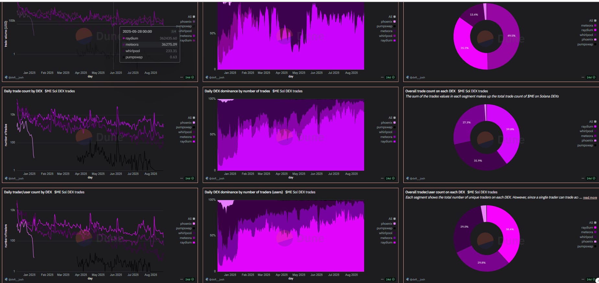Viewport: 599px width, 283px height.
Task: Toggle All series in Overall trader/user count legend
Action: click(593, 223)
